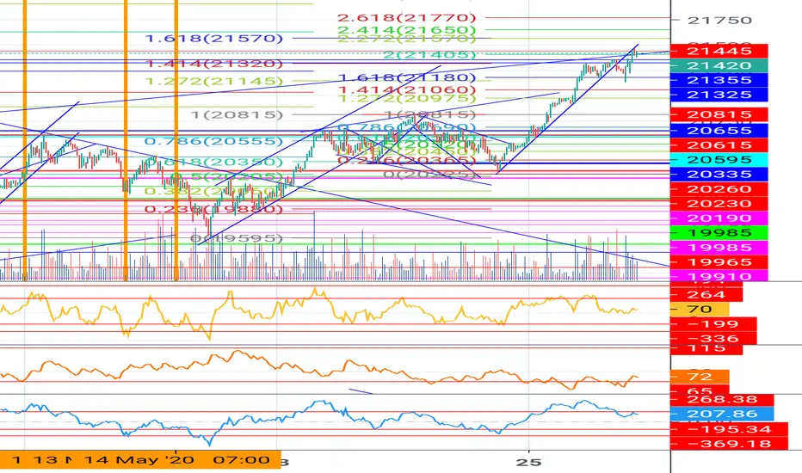Click the 0(19595) Fibonacci base label
This screenshot has height=473, width=802.
(237, 238)
